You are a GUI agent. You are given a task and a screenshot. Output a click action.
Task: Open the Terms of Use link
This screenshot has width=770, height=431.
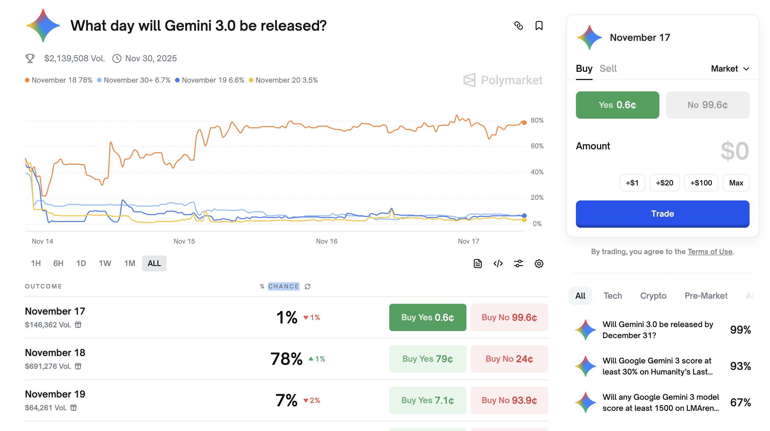point(710,252)
